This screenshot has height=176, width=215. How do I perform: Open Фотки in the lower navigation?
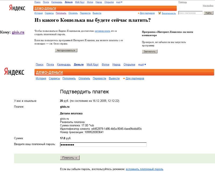click(105, 65)
